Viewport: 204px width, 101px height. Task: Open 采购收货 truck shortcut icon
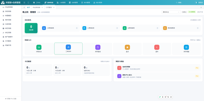39,47
